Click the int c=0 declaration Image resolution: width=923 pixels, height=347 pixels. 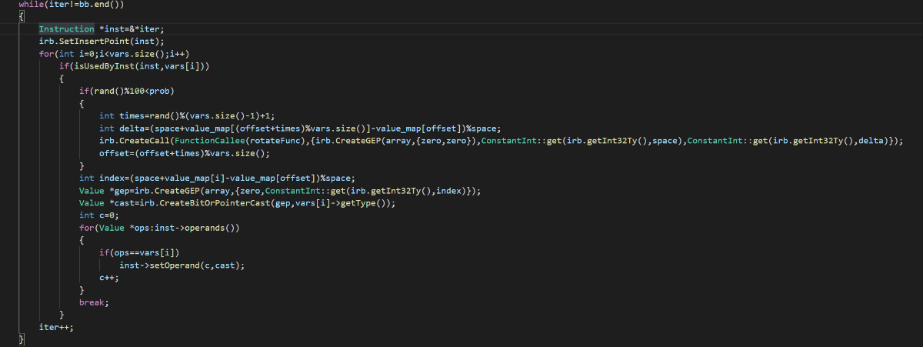(x=97, y=215)
